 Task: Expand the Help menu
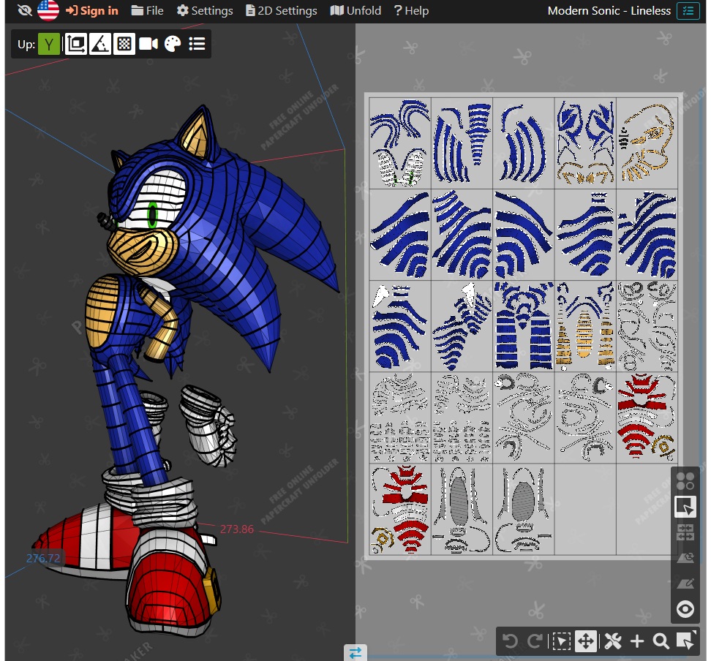tap(411, 11)
